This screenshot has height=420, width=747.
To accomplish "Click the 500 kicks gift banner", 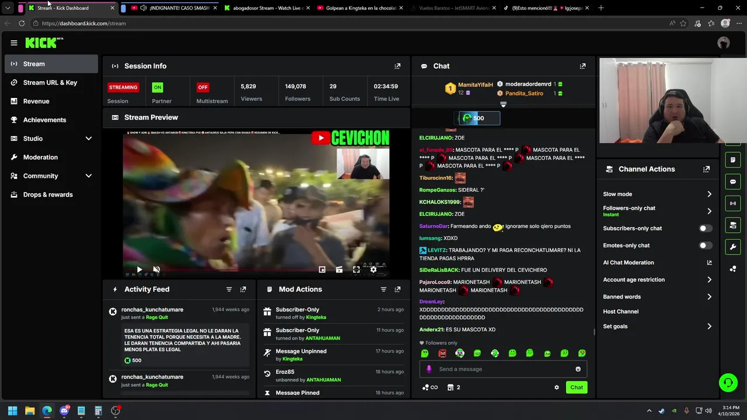I will (479, 118).
